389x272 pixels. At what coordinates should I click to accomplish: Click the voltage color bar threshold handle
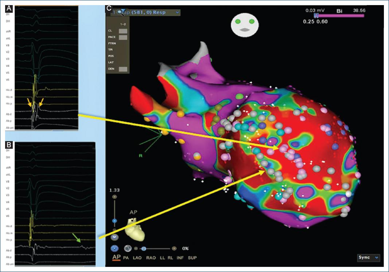[x=316, y=16]
